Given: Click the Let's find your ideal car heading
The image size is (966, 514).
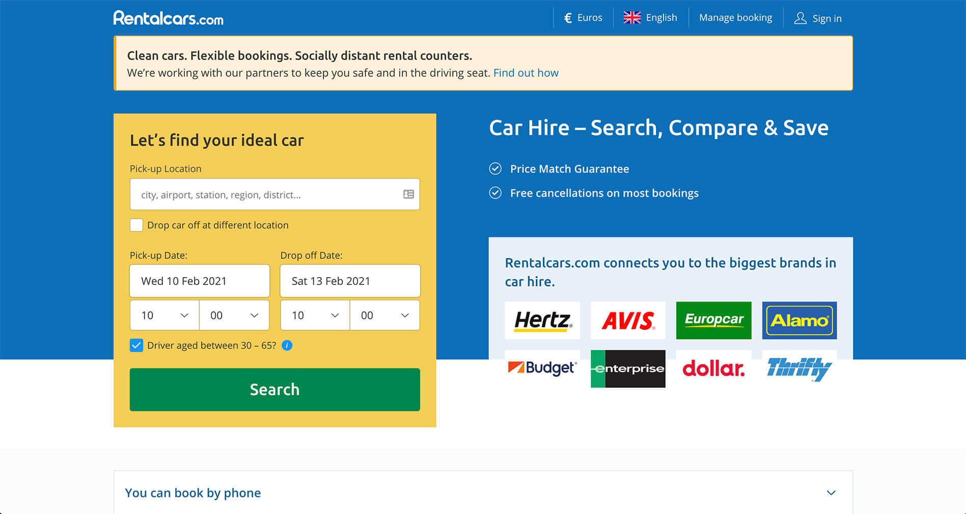Looking at the screenshot, I should pos(217,140).
